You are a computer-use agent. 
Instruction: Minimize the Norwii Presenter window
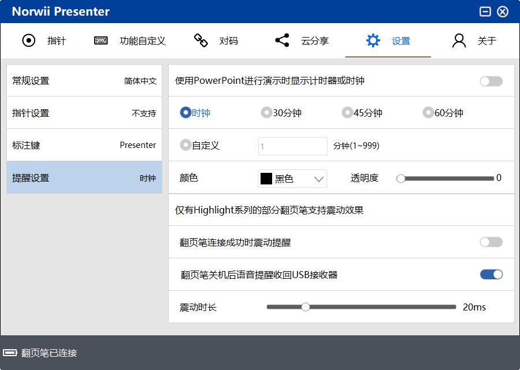click(485, 12)
